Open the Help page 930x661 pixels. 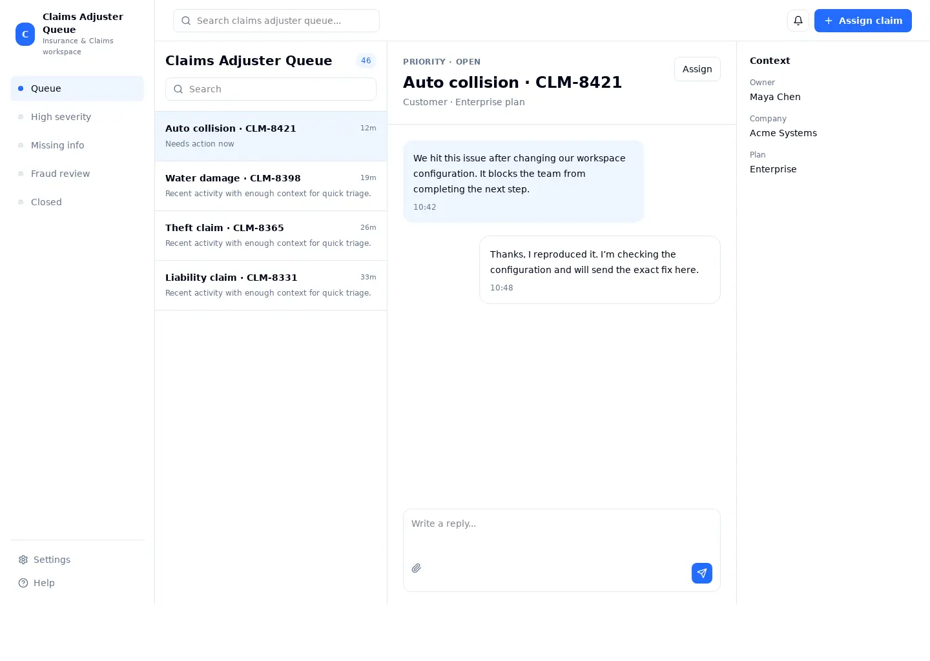(x=37, y=583)
